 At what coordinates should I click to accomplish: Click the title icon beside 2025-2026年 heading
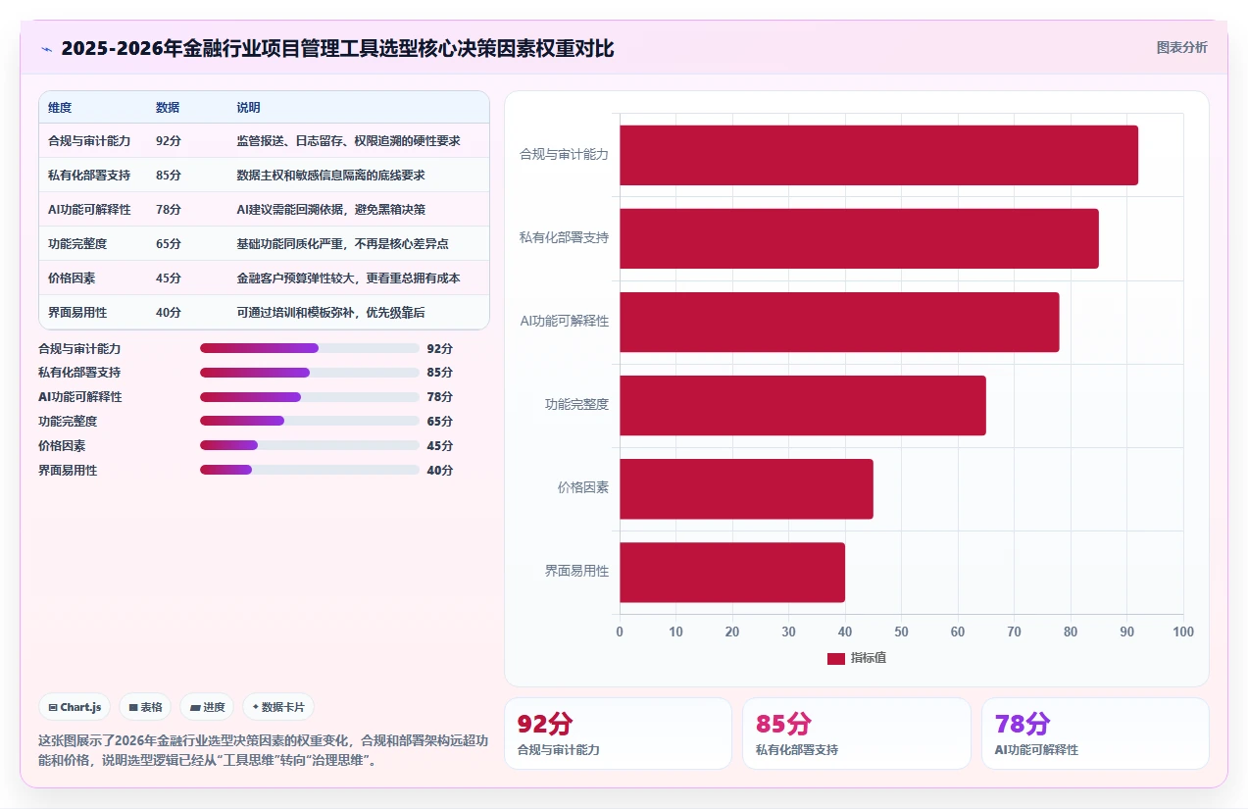pos(47,49)
